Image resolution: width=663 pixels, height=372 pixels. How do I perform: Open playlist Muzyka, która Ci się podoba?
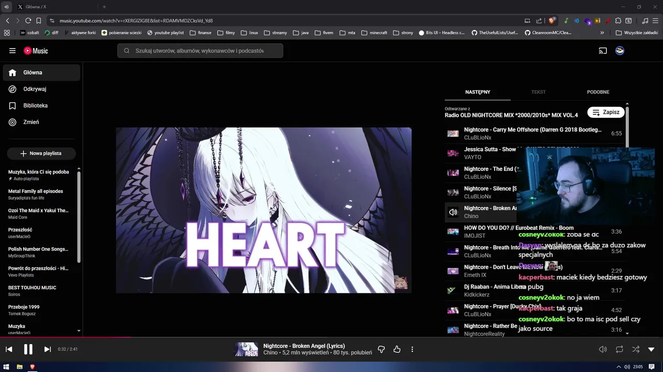[39, 175]
